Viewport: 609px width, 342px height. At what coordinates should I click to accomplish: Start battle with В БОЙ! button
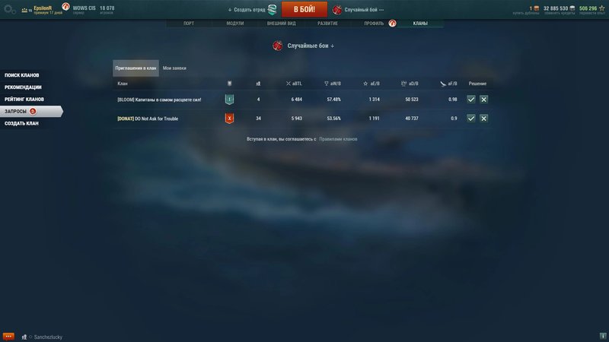(x=304, y=9)
